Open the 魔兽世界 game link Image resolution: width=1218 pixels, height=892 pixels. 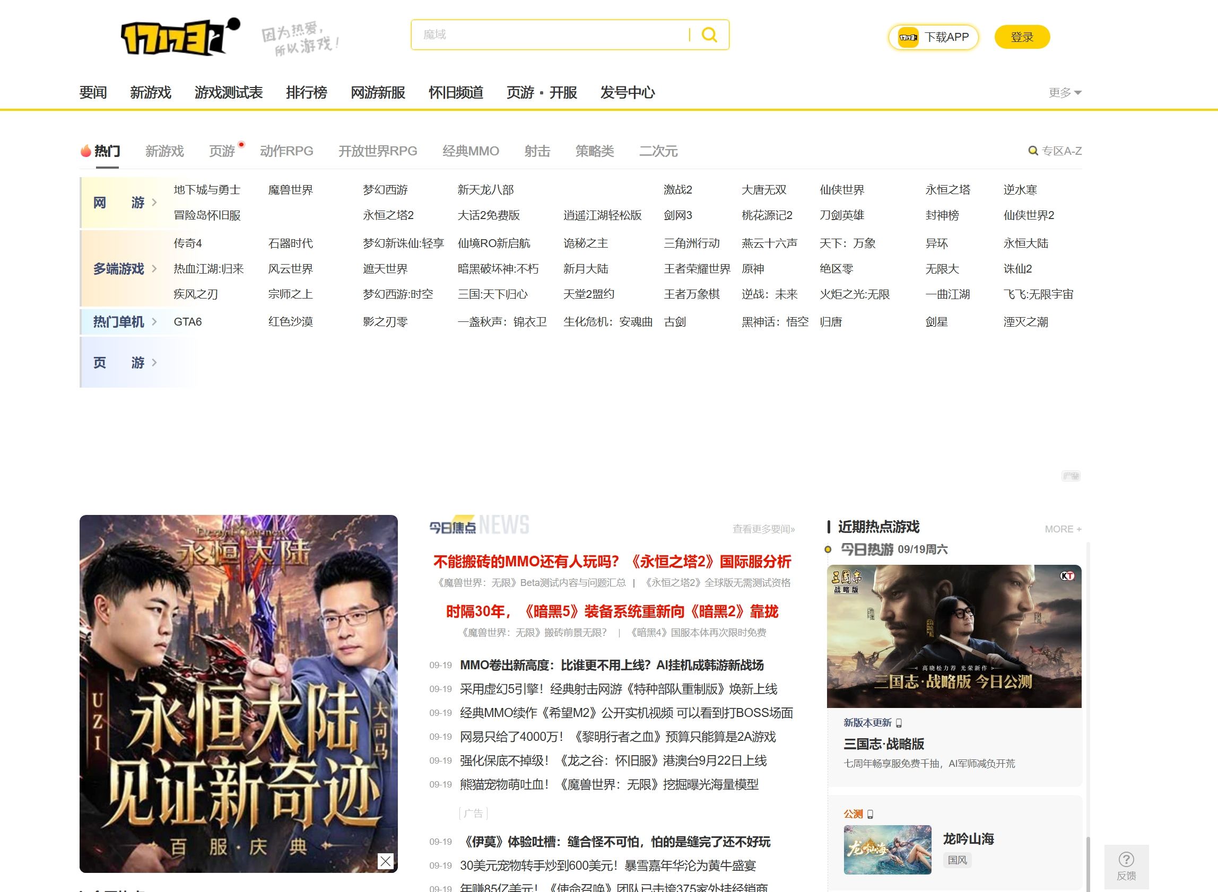coord(291,190)
